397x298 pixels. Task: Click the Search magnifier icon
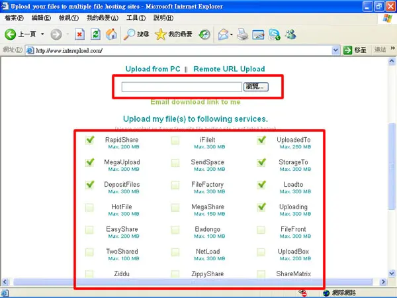pos(129,34)
